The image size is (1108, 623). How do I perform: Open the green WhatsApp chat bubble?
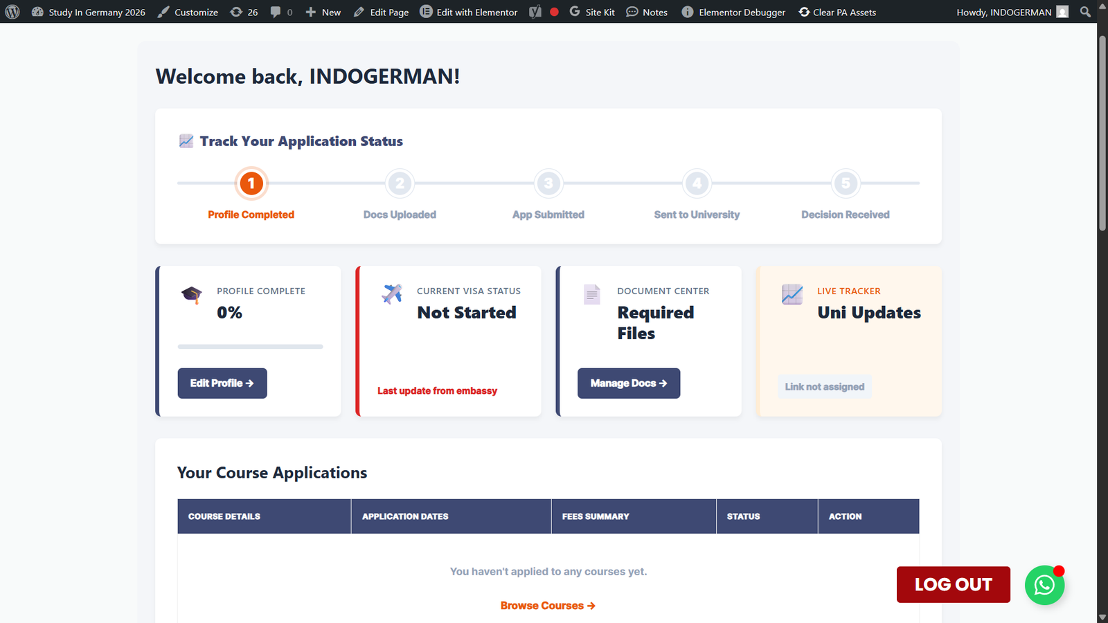coord(1044,585)
